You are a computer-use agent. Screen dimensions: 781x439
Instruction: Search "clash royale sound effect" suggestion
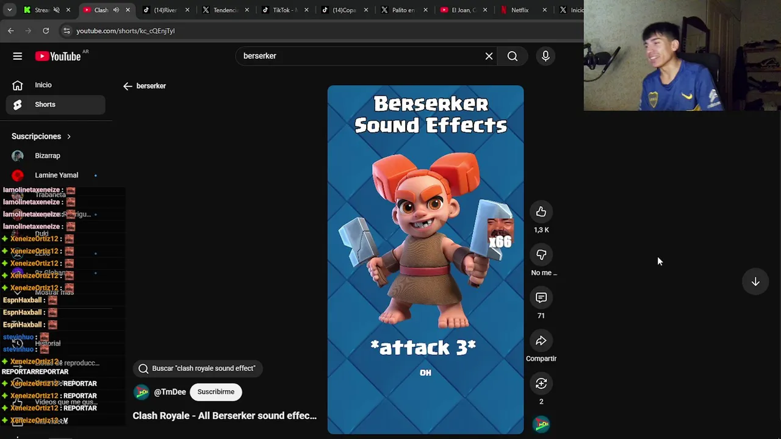[x=198, y=368]
